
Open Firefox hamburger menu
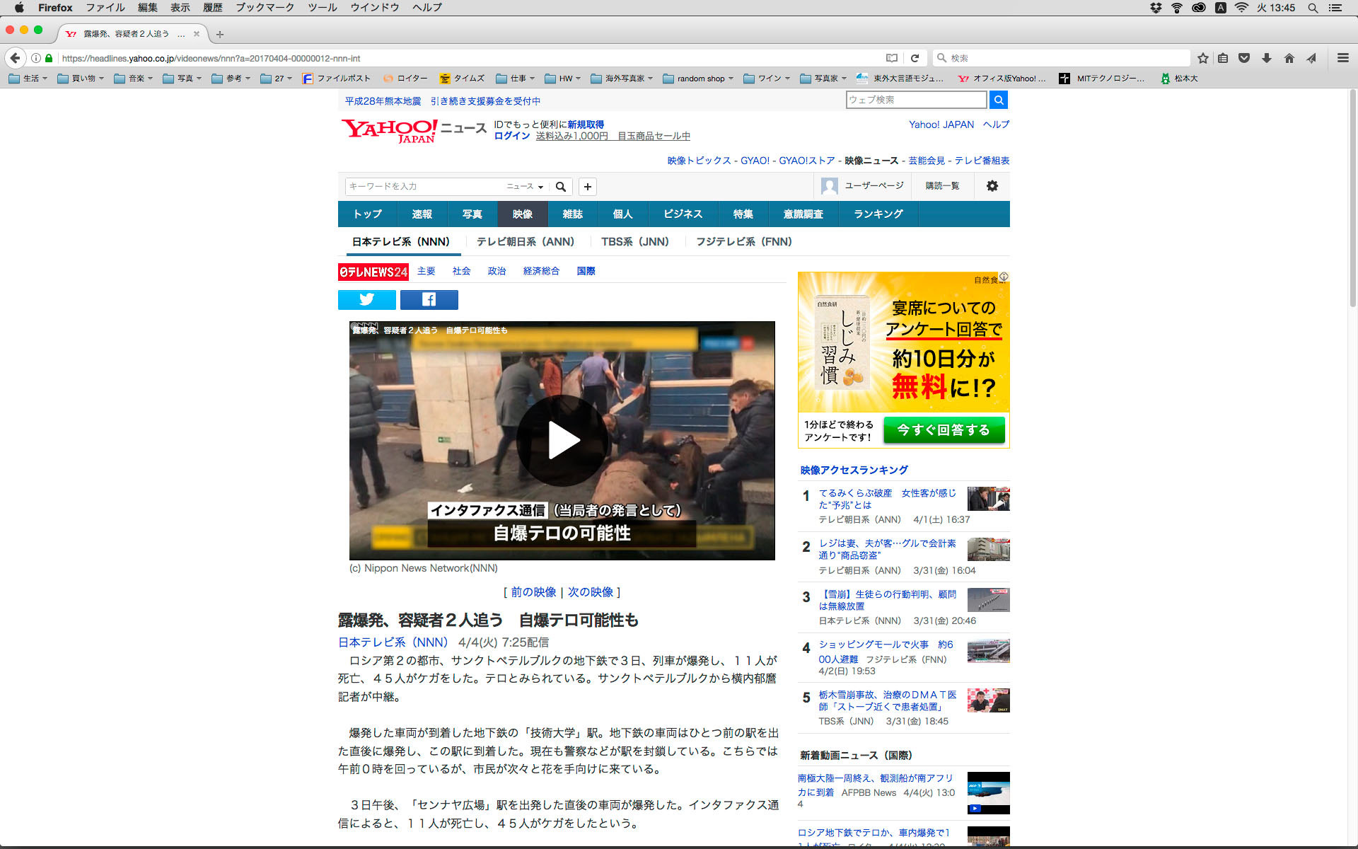(x=1342, y=58)
